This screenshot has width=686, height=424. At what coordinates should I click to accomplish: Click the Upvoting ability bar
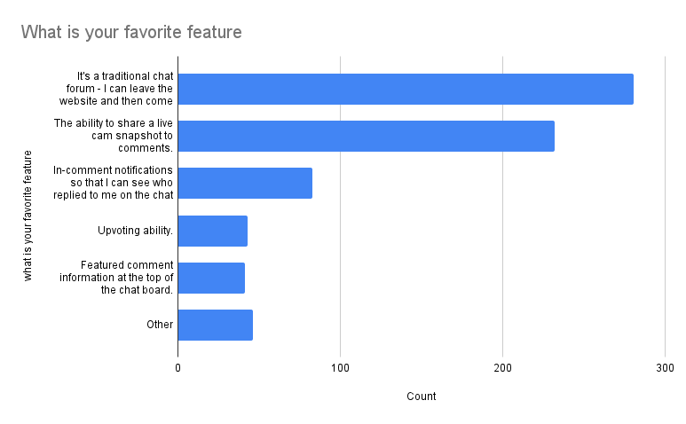pyautogui.click(x=213, y=231)
